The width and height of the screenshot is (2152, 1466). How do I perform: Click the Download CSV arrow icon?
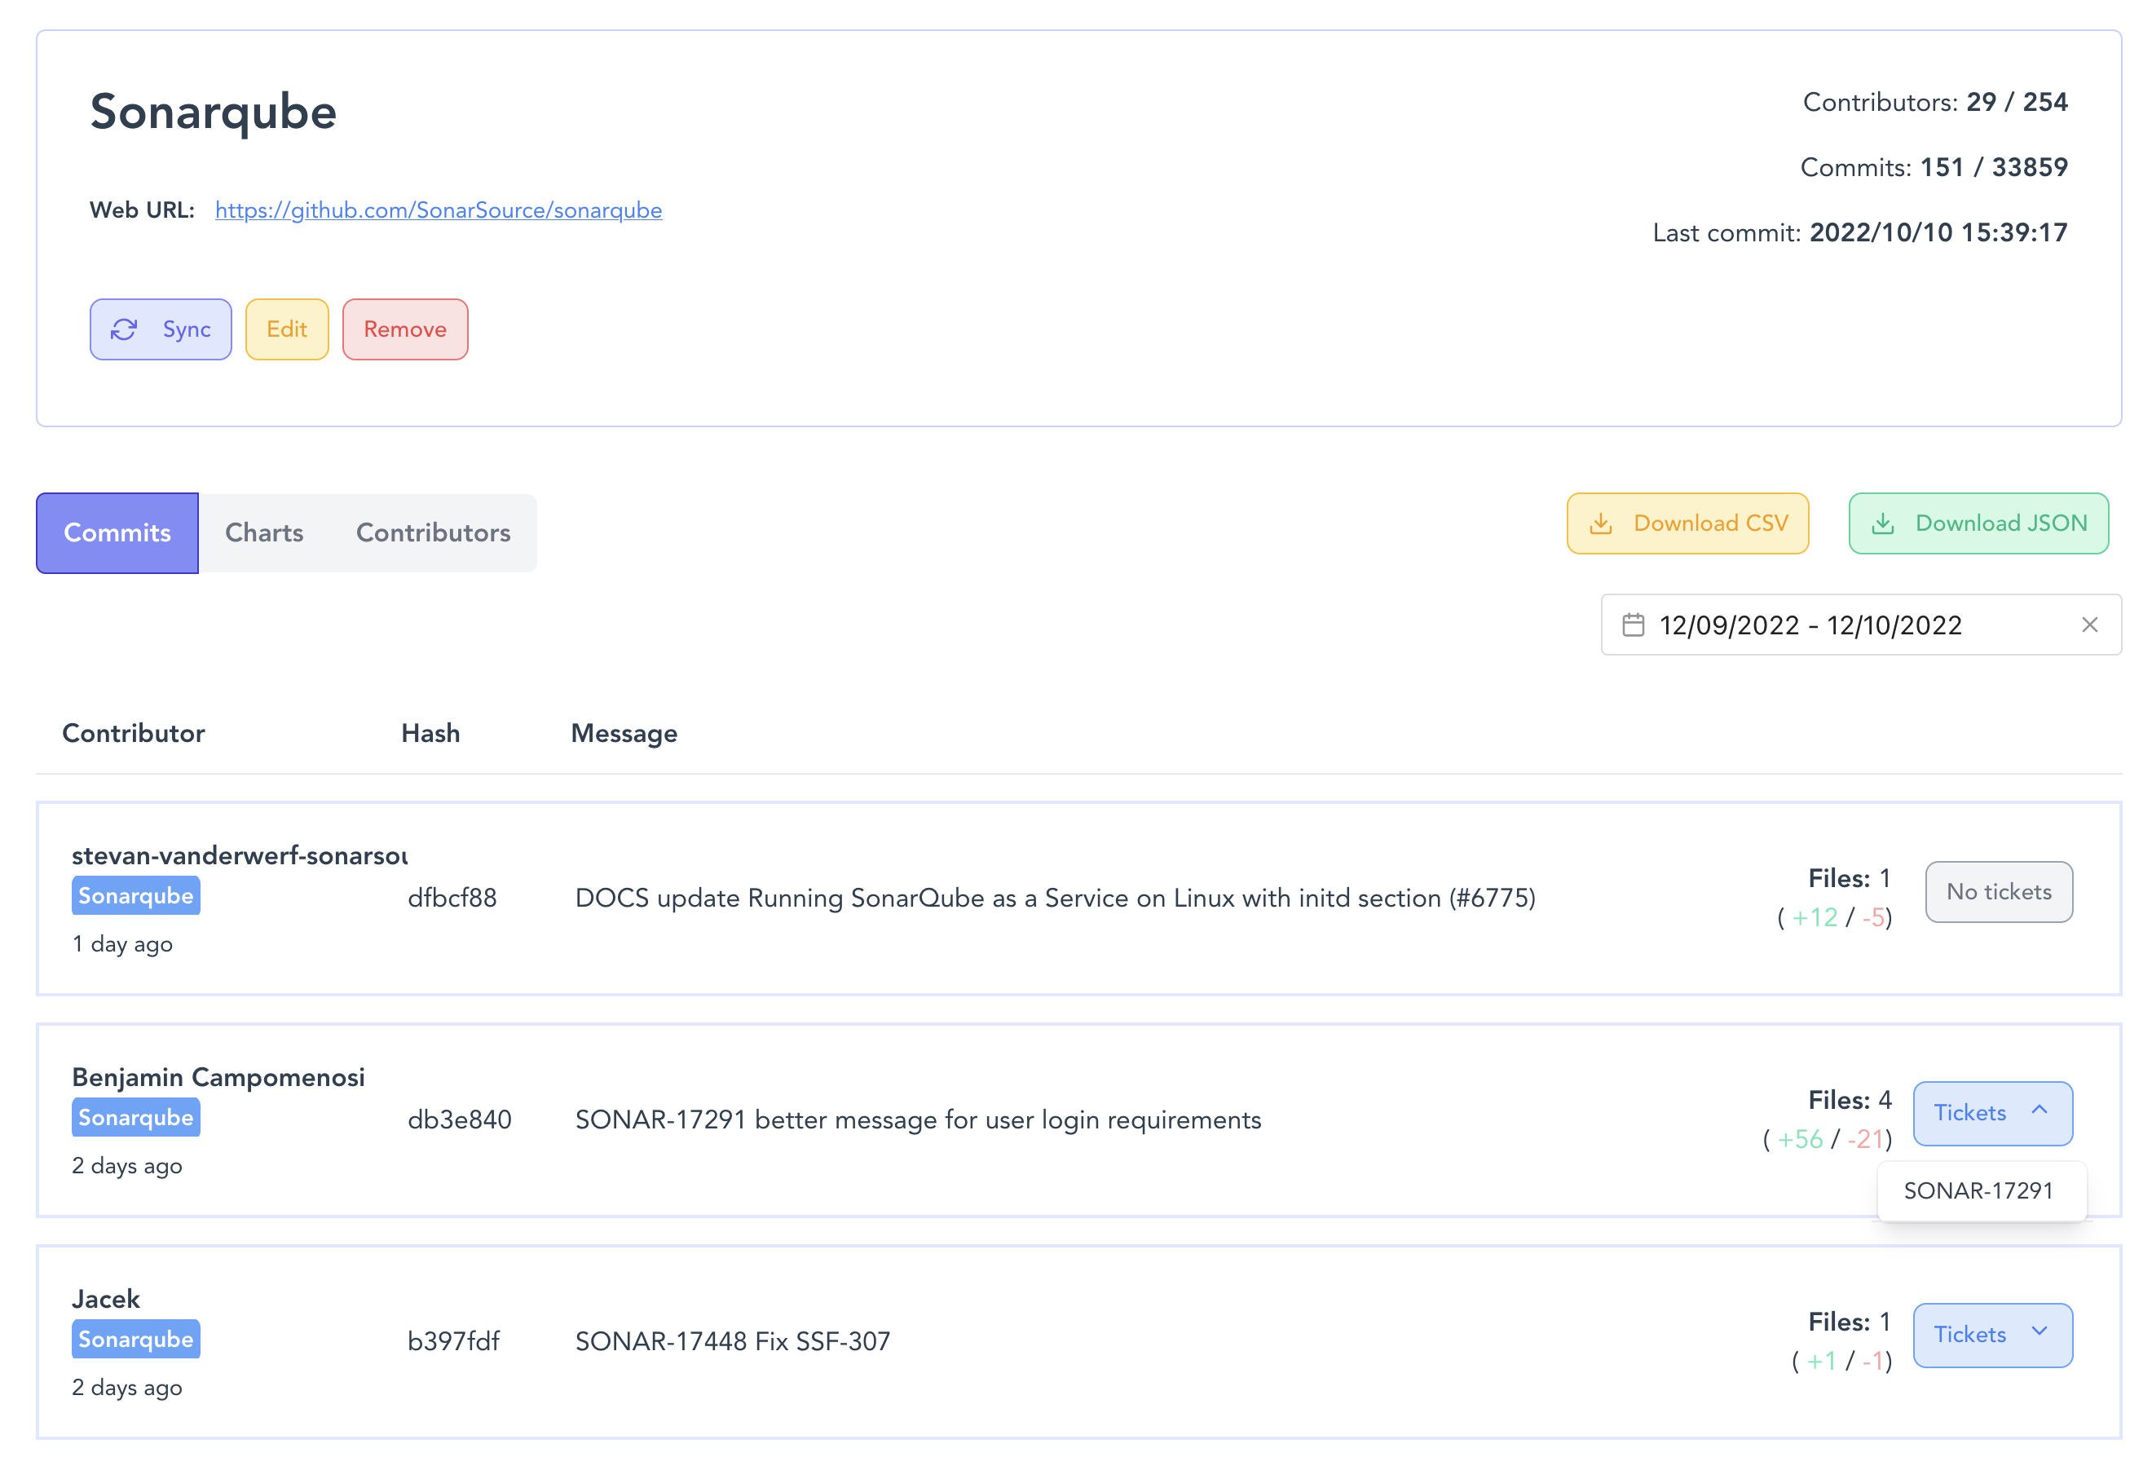[1600, 524]
